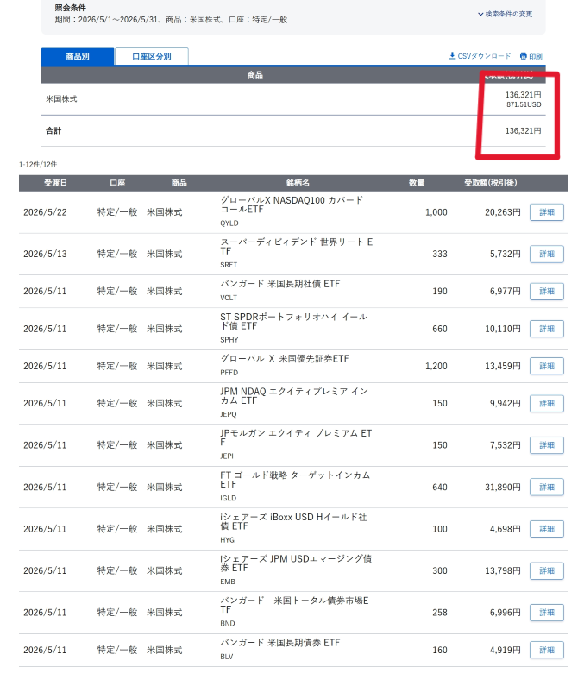Image resolution: width=584 pixels, height=686 pixels.
Task: Click date 2026/5/22 cell
Action: coord(45,212)
